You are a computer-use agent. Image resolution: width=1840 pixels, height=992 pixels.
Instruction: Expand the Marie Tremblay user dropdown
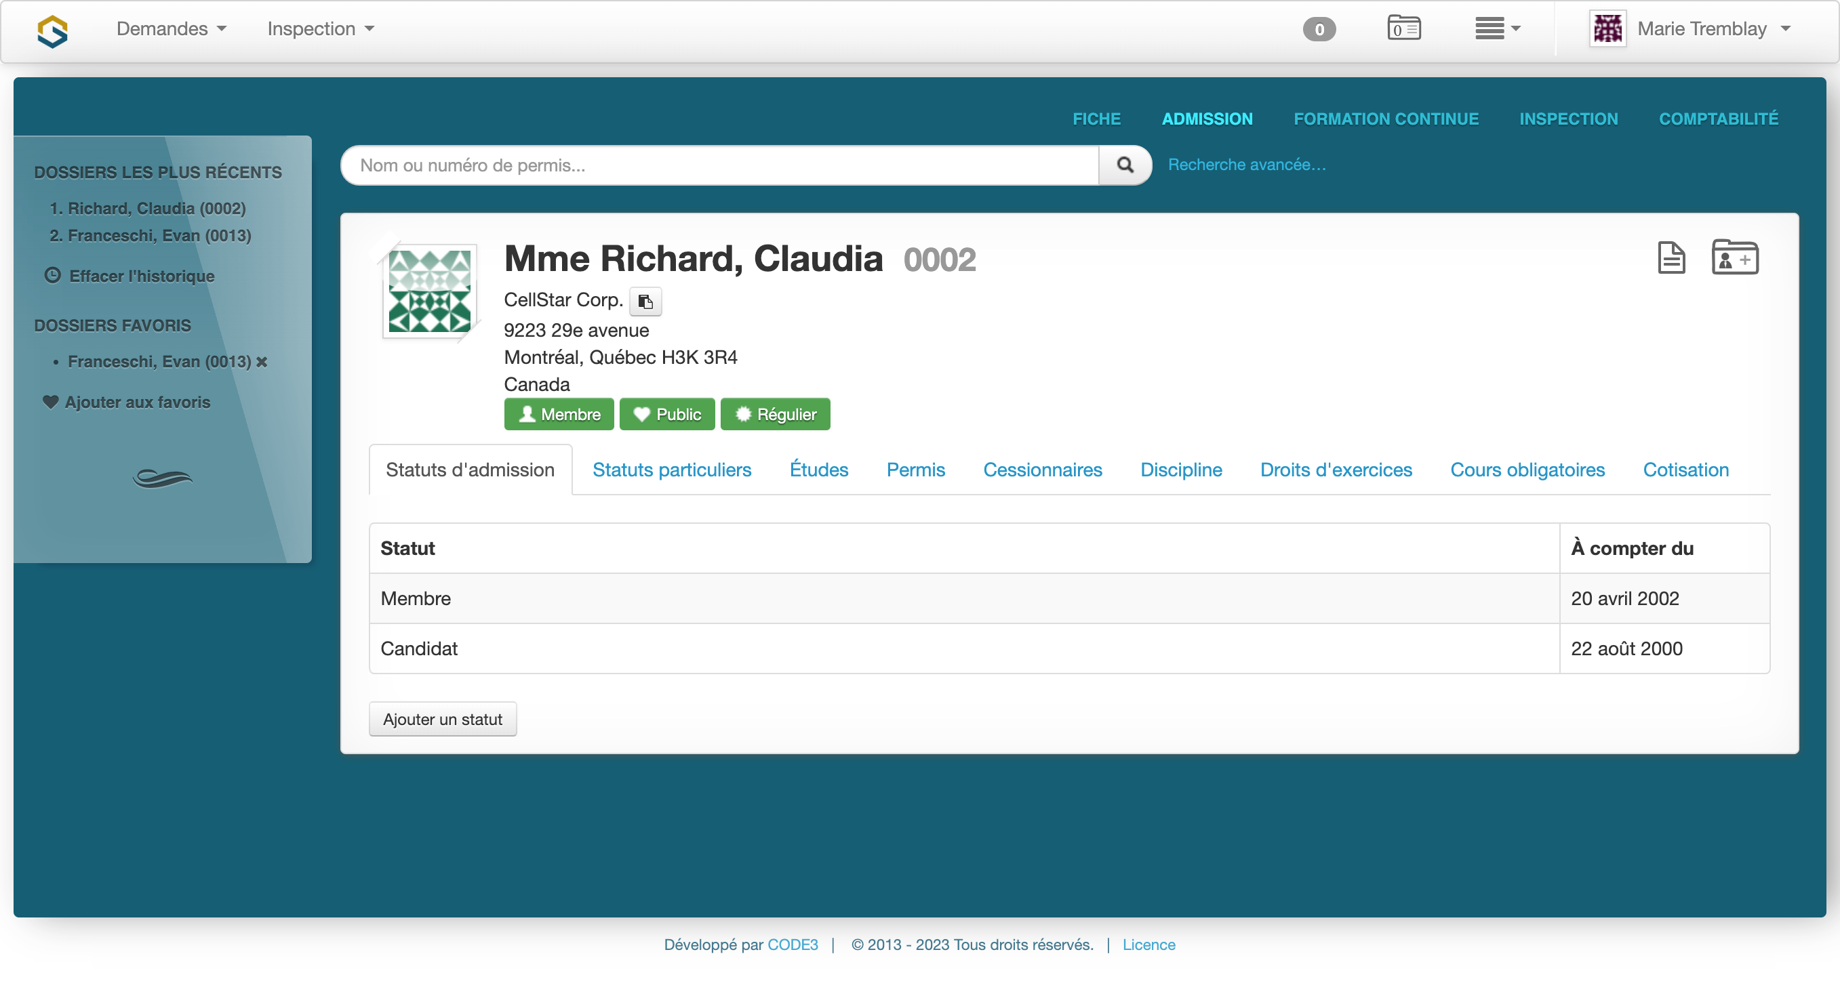click(x=1701, y=29)
